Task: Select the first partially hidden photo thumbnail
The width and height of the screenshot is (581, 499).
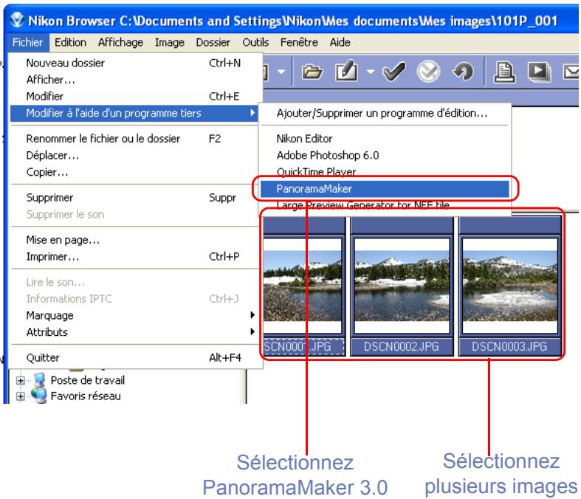Action: coord(303,286)
